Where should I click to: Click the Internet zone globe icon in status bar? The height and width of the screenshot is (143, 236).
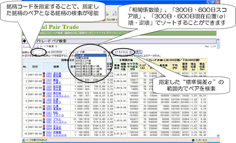tap(193, 140)
